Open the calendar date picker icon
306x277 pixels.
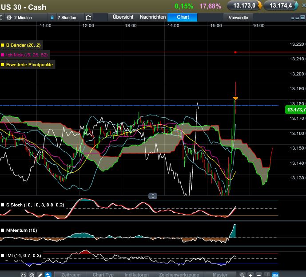pyautogui.click(x=88, y=18)
